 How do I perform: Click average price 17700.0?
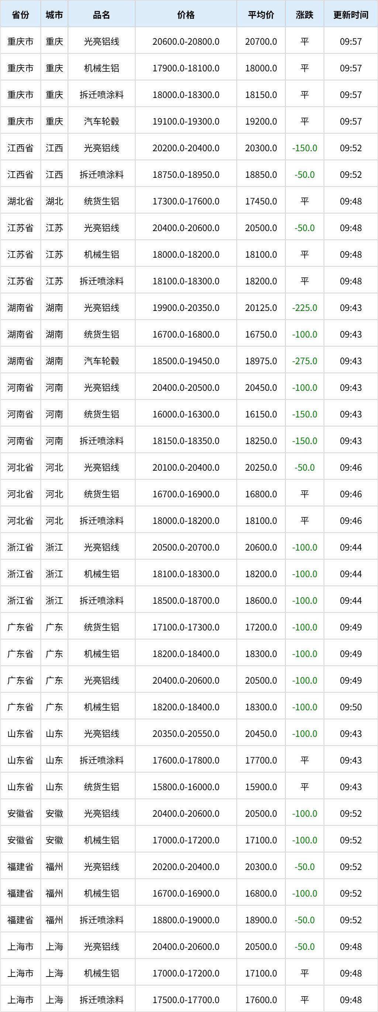coord(261,761)
